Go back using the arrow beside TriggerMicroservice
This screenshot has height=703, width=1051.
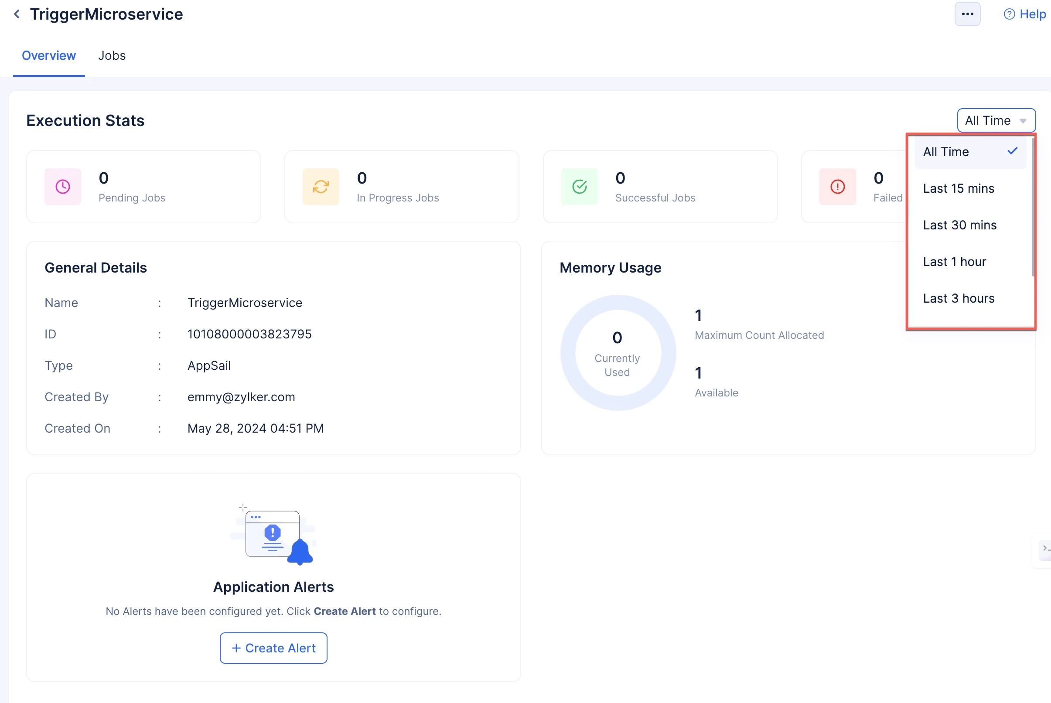(x=17, y=14)
